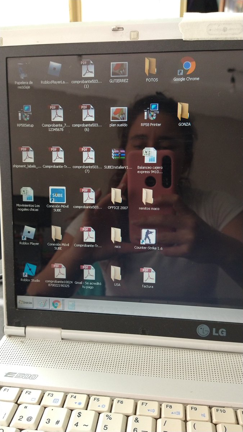Screen dimensions: 243x432
Task: Open the Comprobante_7... 12345678 PDF
Action: point(56,113)
